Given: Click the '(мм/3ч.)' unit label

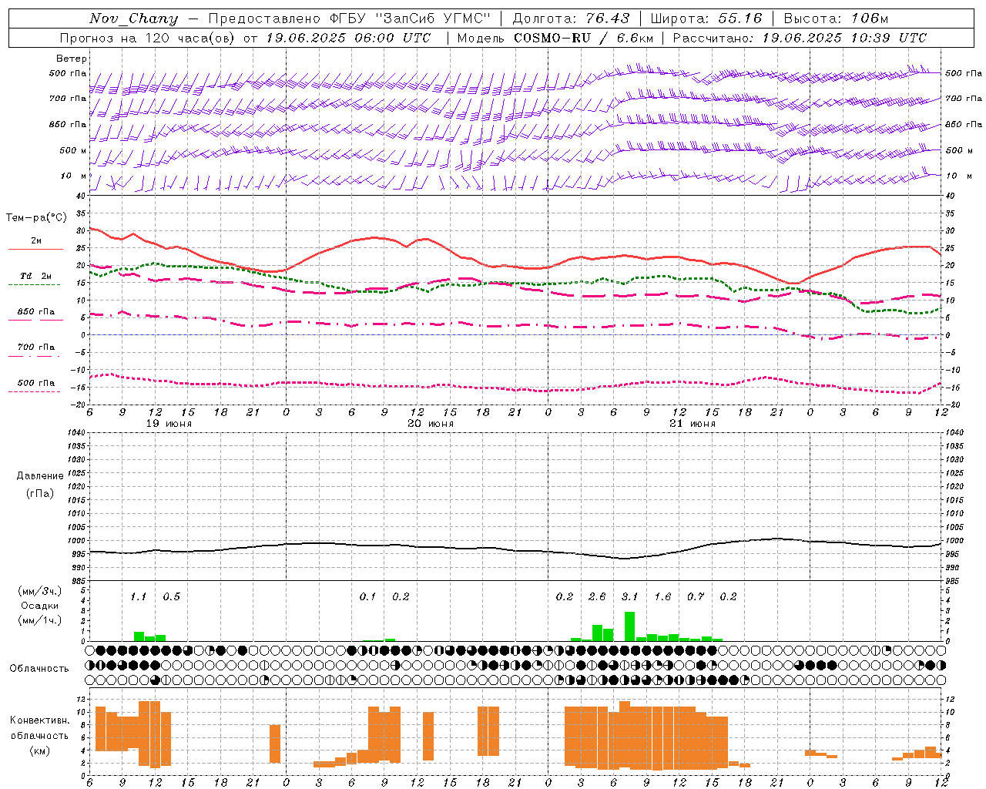Looking at the screenshot, I should click(39, 591).
